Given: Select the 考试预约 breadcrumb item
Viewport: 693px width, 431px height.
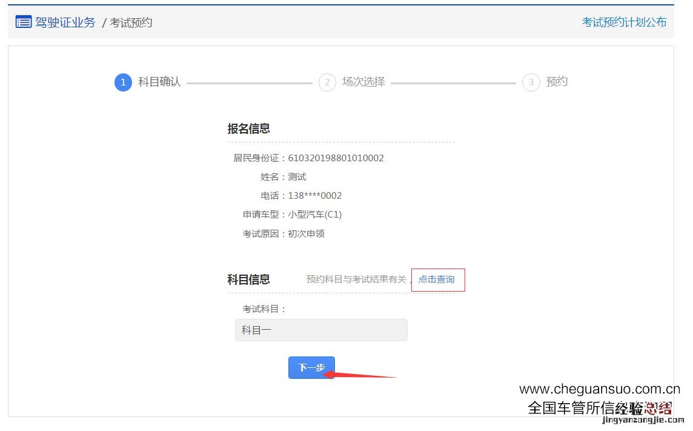Looking at the screenshot, I should click(x=130, y=23).
